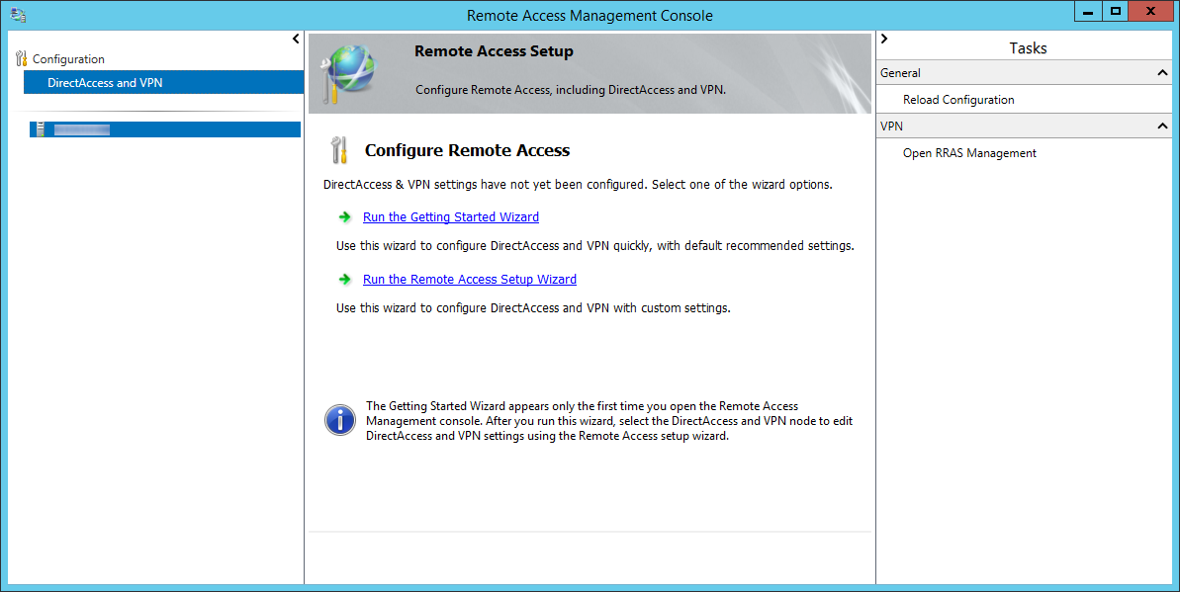Collapse the VPN tasks section
The image size is (1180, 592).
pyautogui.click(x=1162, y=127)
